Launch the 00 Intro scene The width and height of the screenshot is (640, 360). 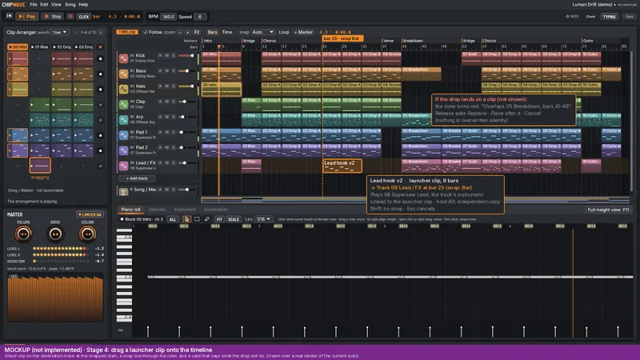[x=18, y=47]
